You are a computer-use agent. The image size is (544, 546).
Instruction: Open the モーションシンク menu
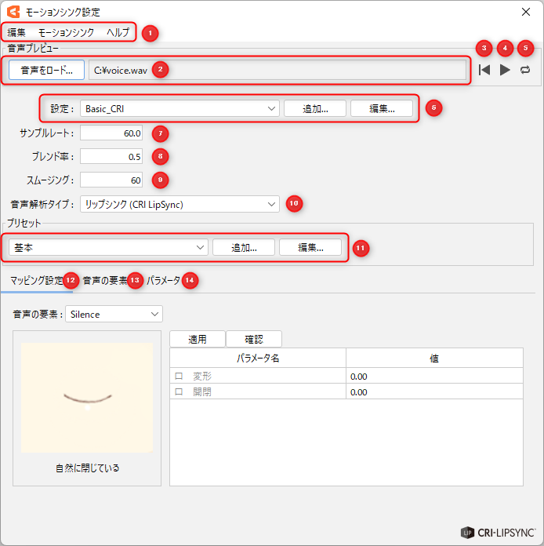pos(66,33)
